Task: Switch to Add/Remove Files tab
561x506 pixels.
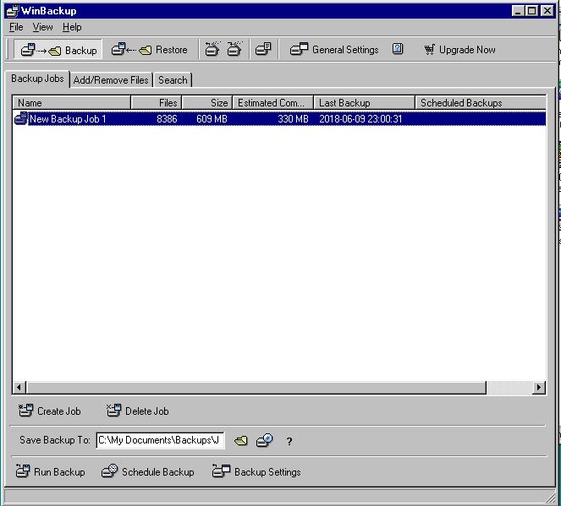Action: pos(111,80)
